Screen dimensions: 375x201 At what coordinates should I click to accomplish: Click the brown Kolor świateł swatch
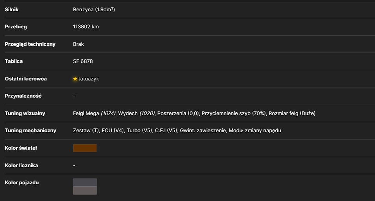pos(85,148)
